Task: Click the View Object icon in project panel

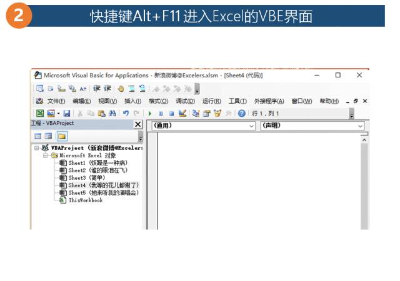Action: click(49, 136)
